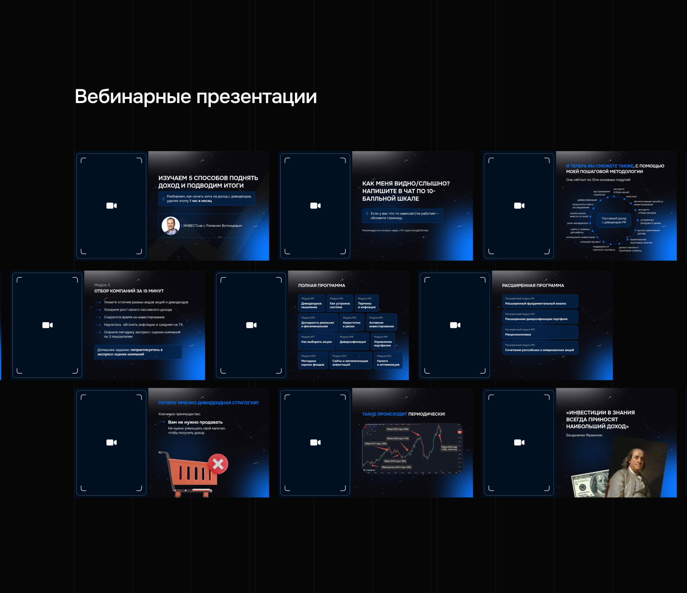Click Roman Votintsev's avatar photo
687x593 pixels.
click(x=171, y=225)
